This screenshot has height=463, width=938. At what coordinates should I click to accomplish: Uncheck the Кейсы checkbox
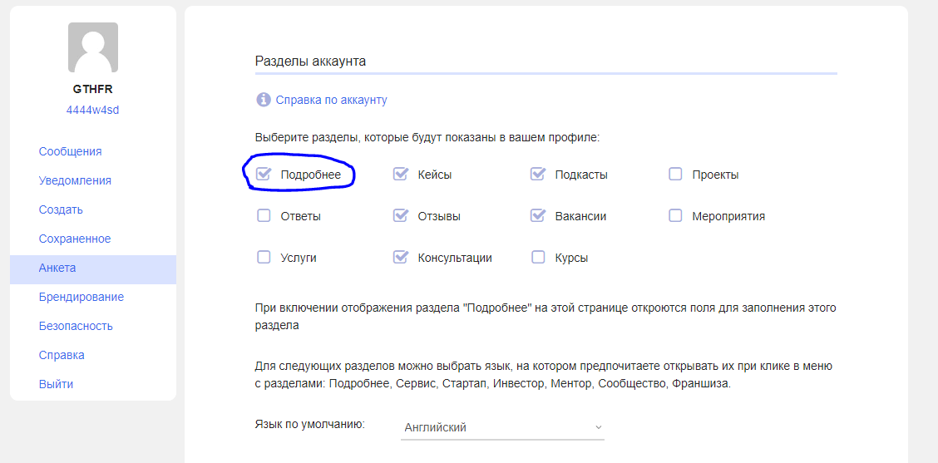point(401,175)
